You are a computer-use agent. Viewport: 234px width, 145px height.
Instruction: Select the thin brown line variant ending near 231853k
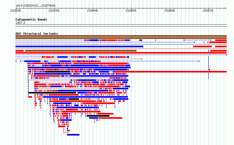pos(79,59)
